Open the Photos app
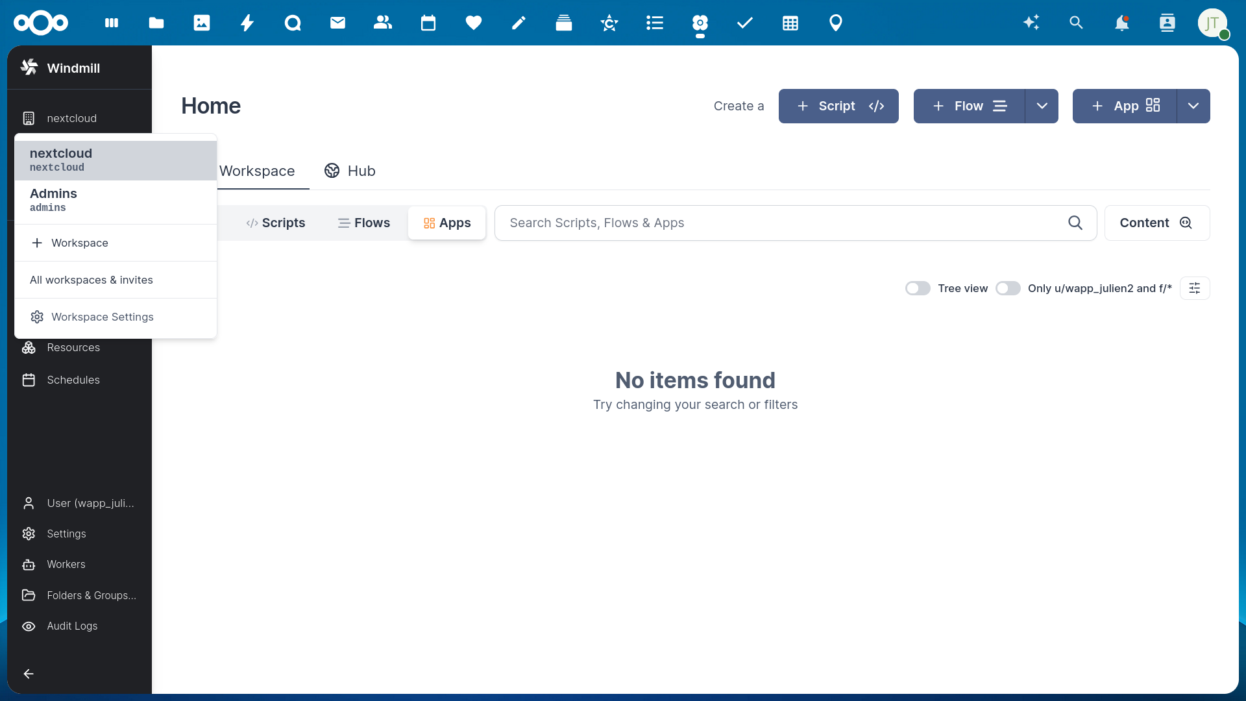This screenshot has width=1246, height=701. point(202,23)
